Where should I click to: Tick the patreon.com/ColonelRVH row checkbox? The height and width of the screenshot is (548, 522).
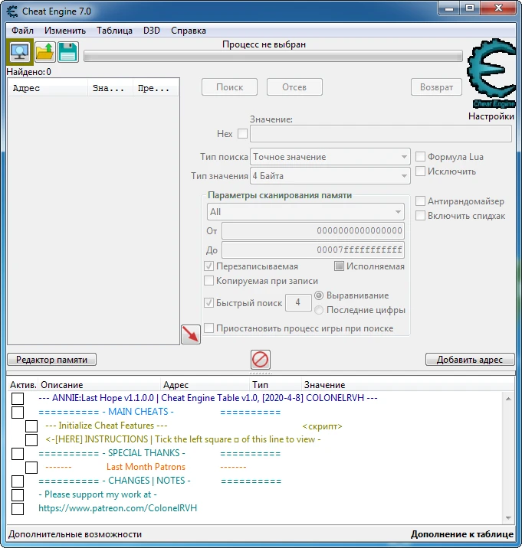click(x=18, y=509)
